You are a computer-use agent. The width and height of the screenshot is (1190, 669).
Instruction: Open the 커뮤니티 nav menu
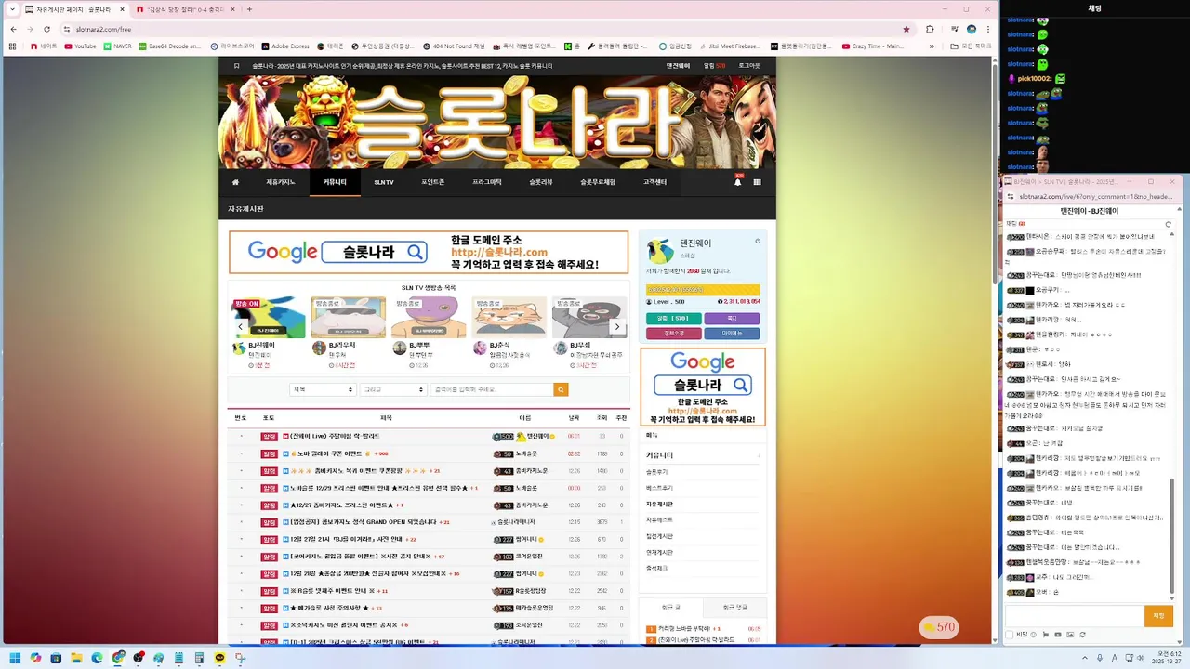click(x=335, y=182)
